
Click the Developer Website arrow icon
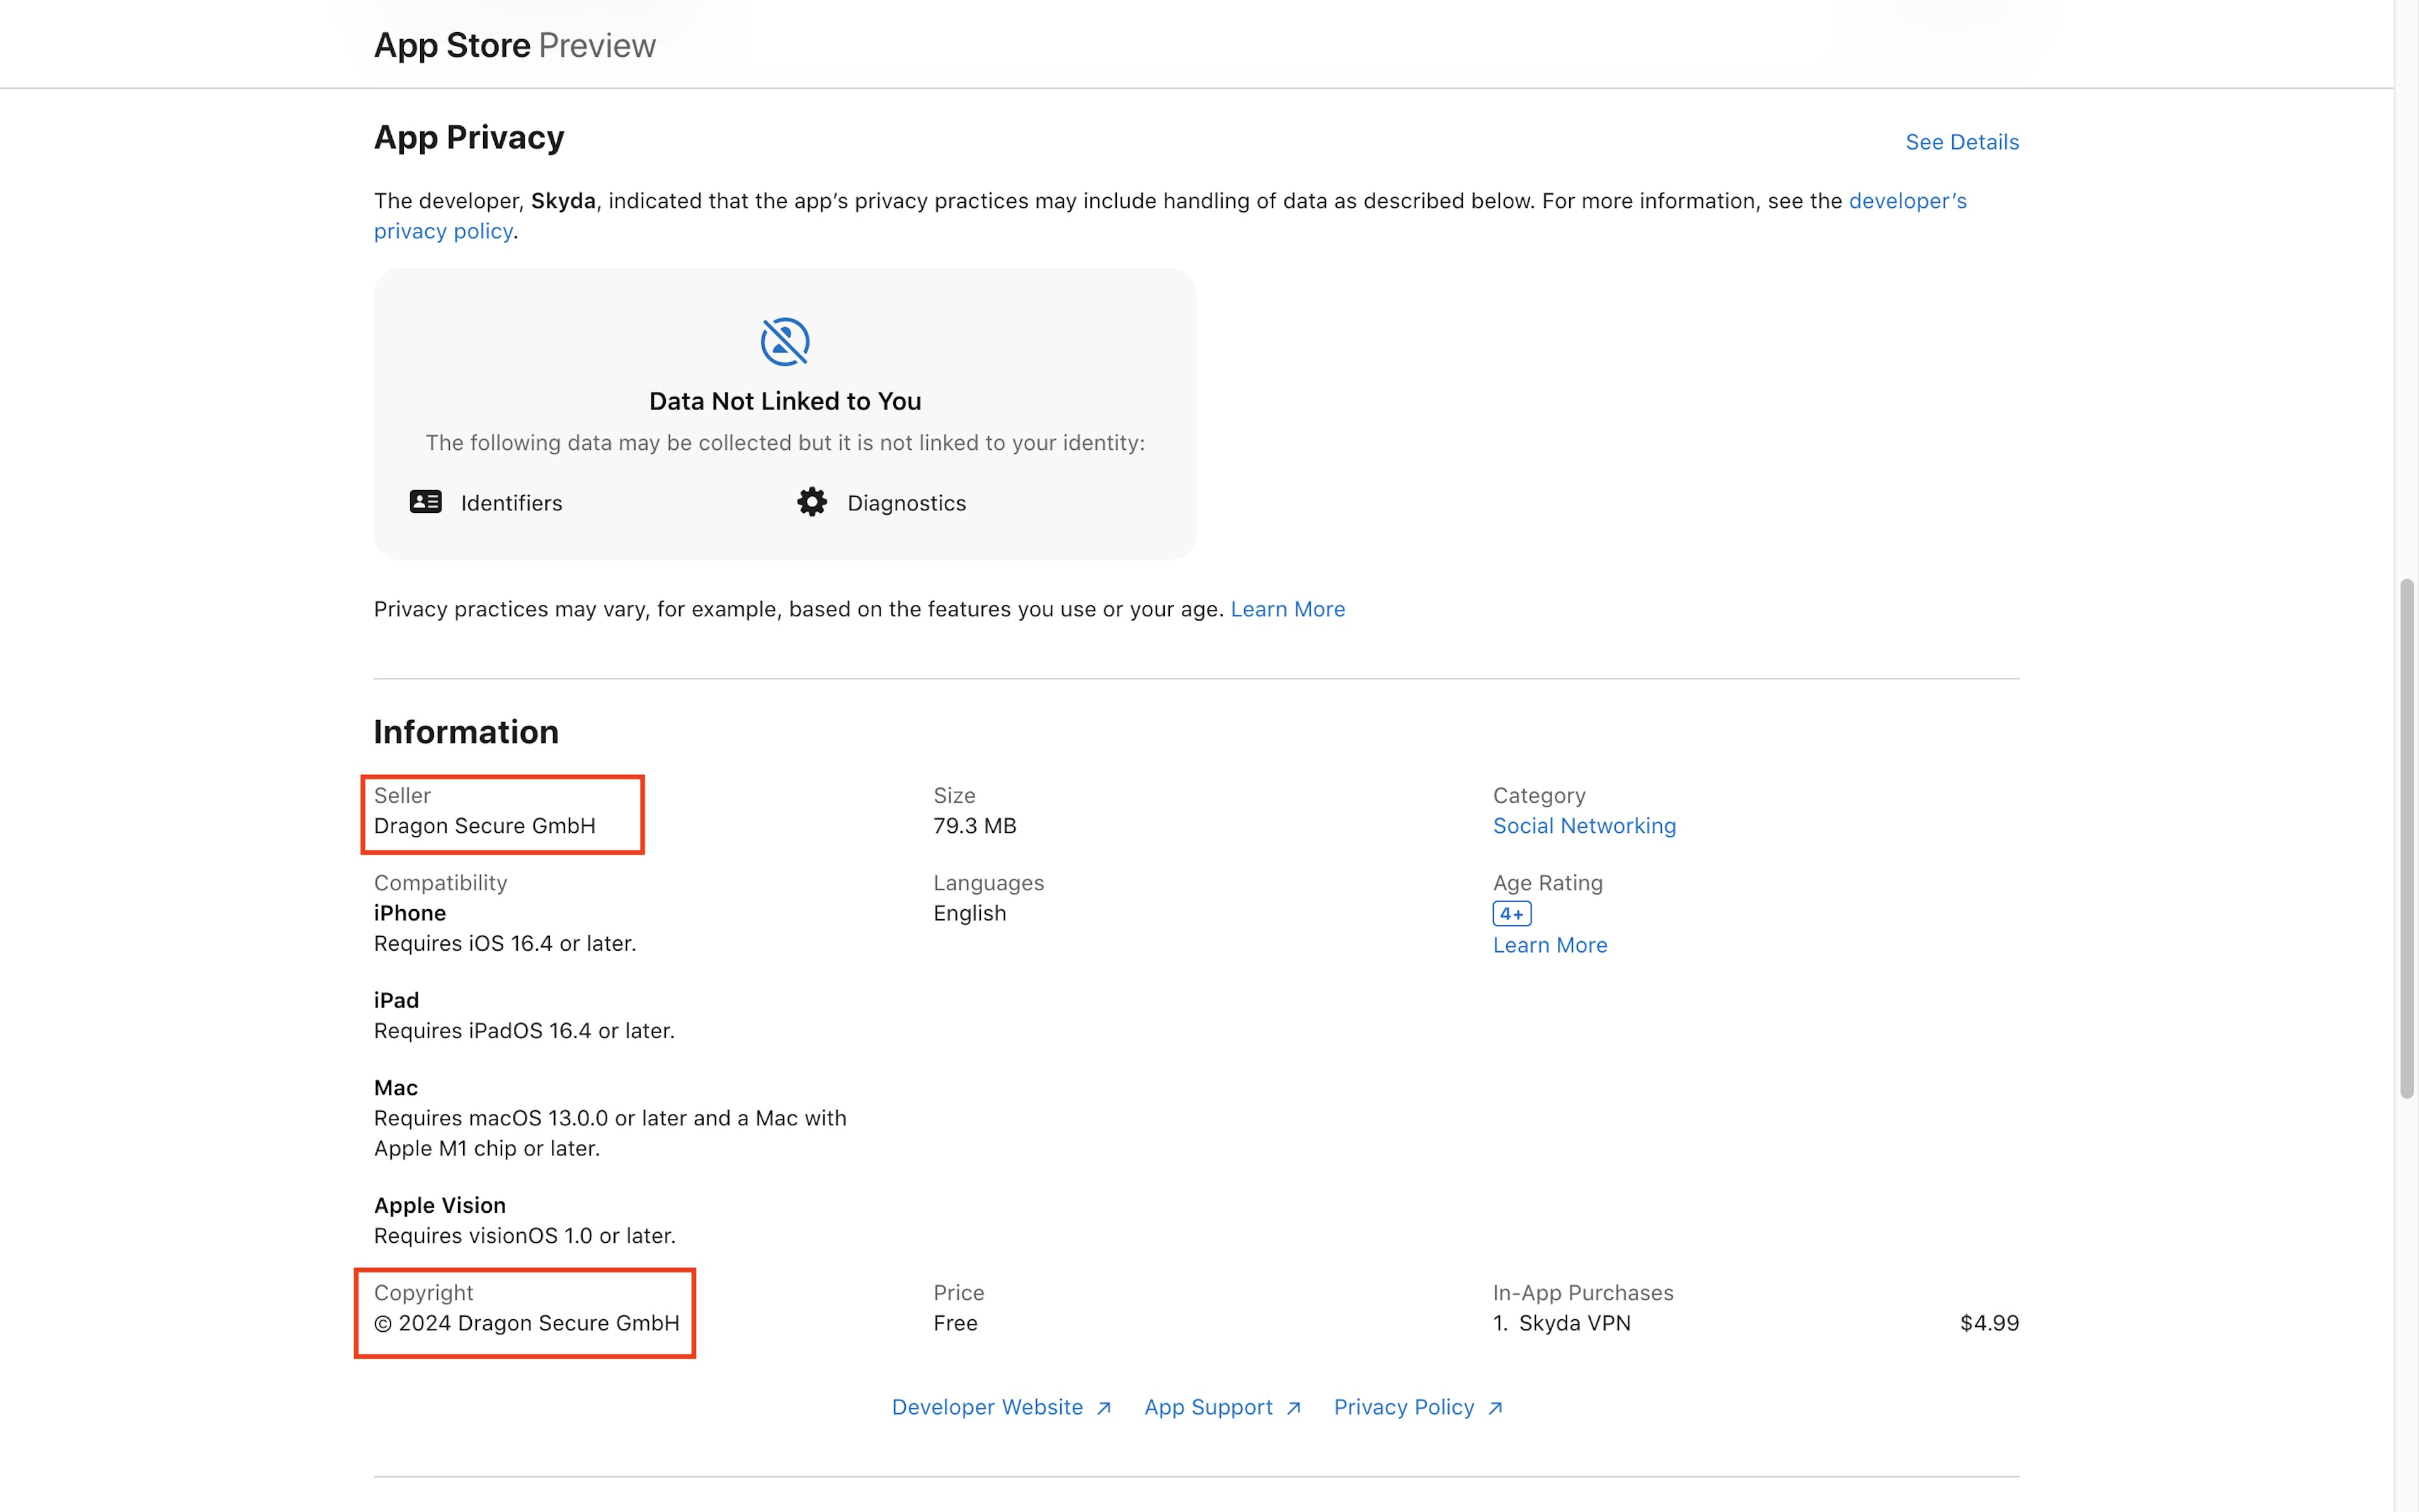click(x=1104, y=1408)
